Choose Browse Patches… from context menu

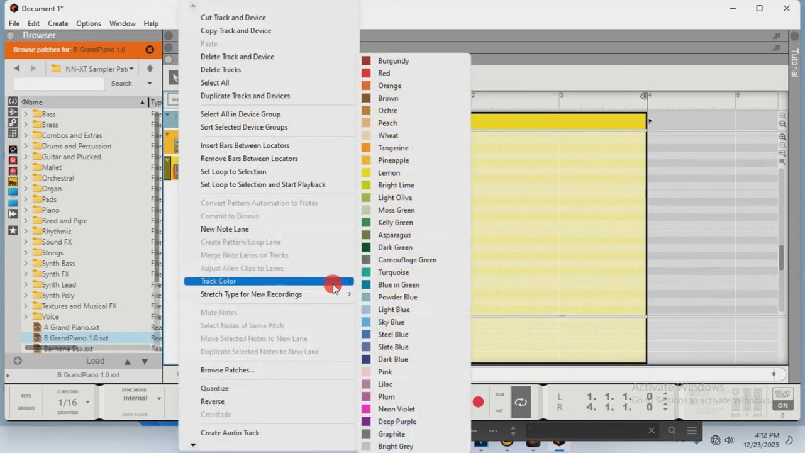click(x=227, y=370)
